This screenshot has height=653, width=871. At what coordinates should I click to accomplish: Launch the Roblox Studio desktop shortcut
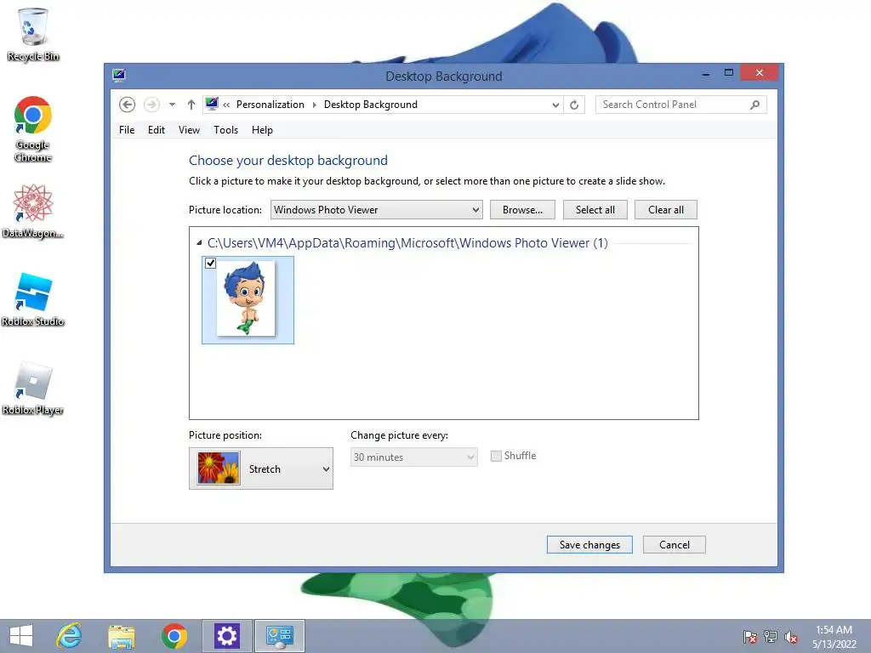click(33, 300)
